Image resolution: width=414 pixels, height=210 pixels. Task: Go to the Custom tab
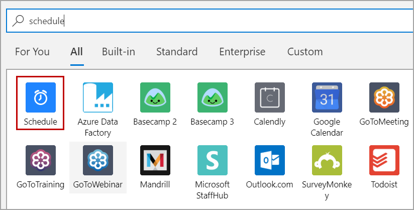tap(305, 52)
